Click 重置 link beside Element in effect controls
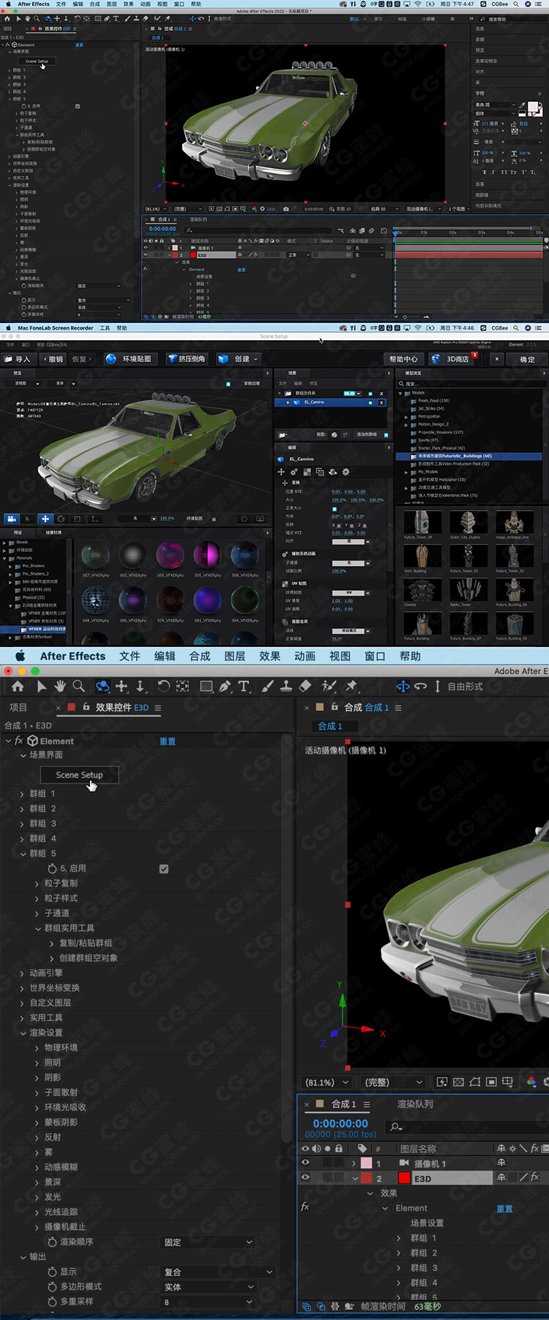The width and height of the screenshot is (549, 1320). click(x=168, y=741)
